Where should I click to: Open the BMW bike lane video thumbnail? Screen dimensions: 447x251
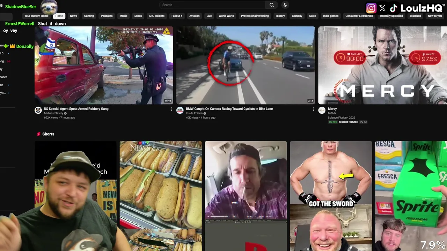pos(246,65)
